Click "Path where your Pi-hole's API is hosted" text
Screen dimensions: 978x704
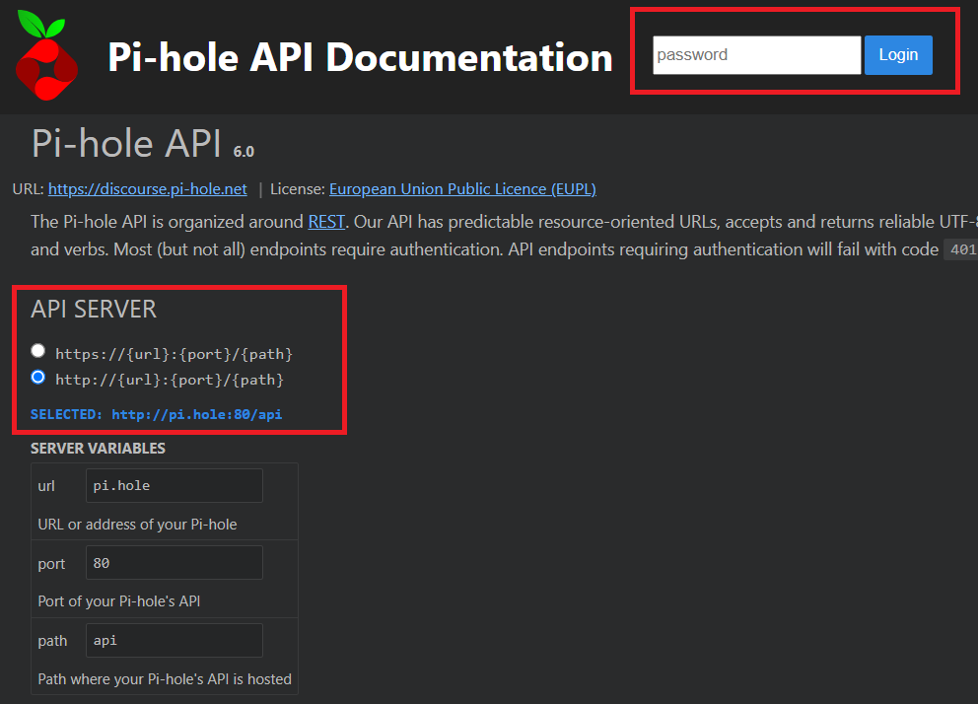(x=165, y=679)
